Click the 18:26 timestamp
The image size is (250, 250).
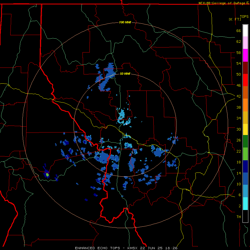[x=171, y=248]
